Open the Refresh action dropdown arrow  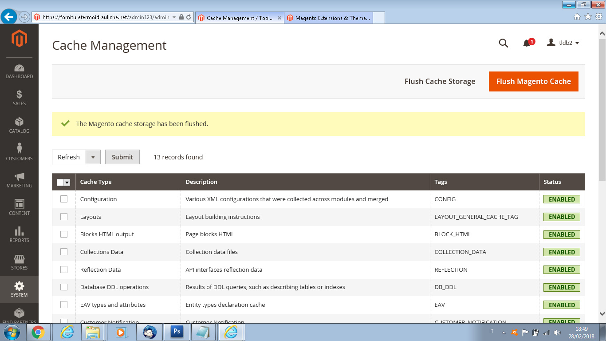(93, 157)
